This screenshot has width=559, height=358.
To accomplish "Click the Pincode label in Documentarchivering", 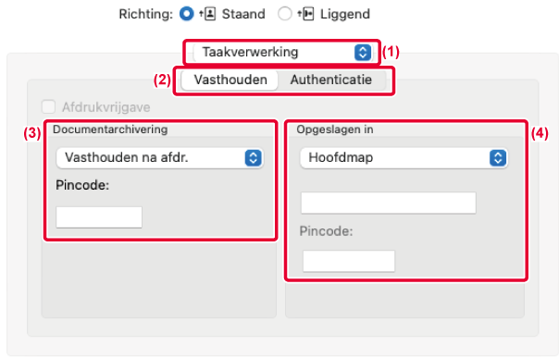I will tap(82, 185).
